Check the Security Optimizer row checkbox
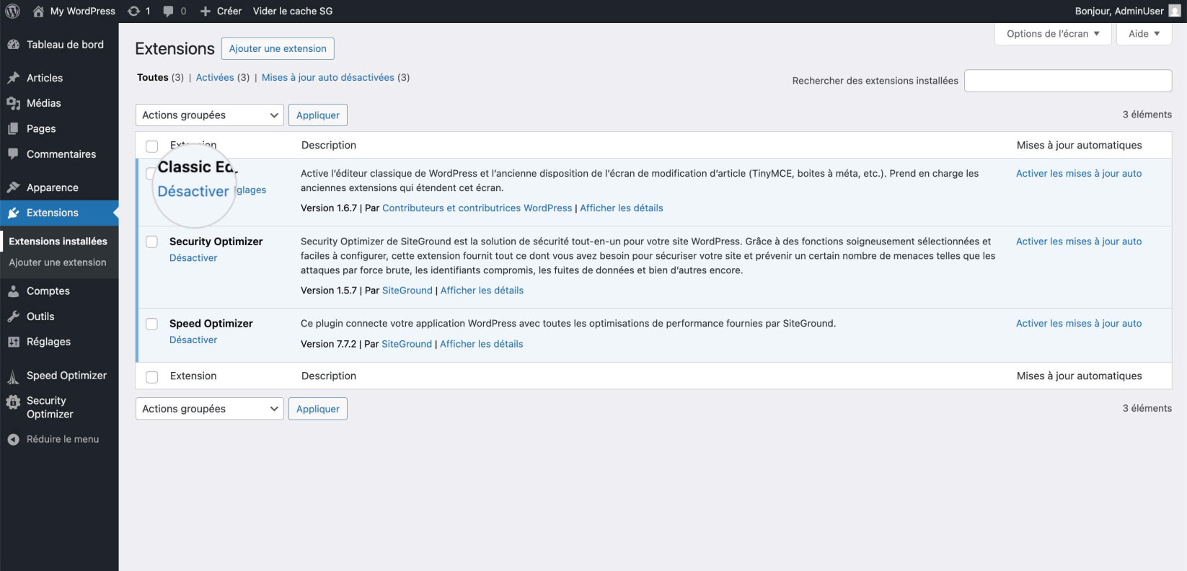 151,242
